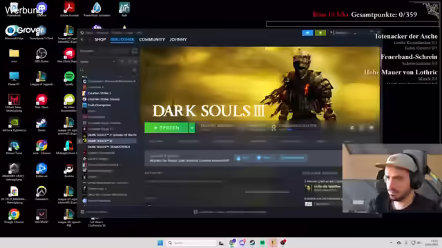Open Overwatch desktop shortcut

[41, 193]
